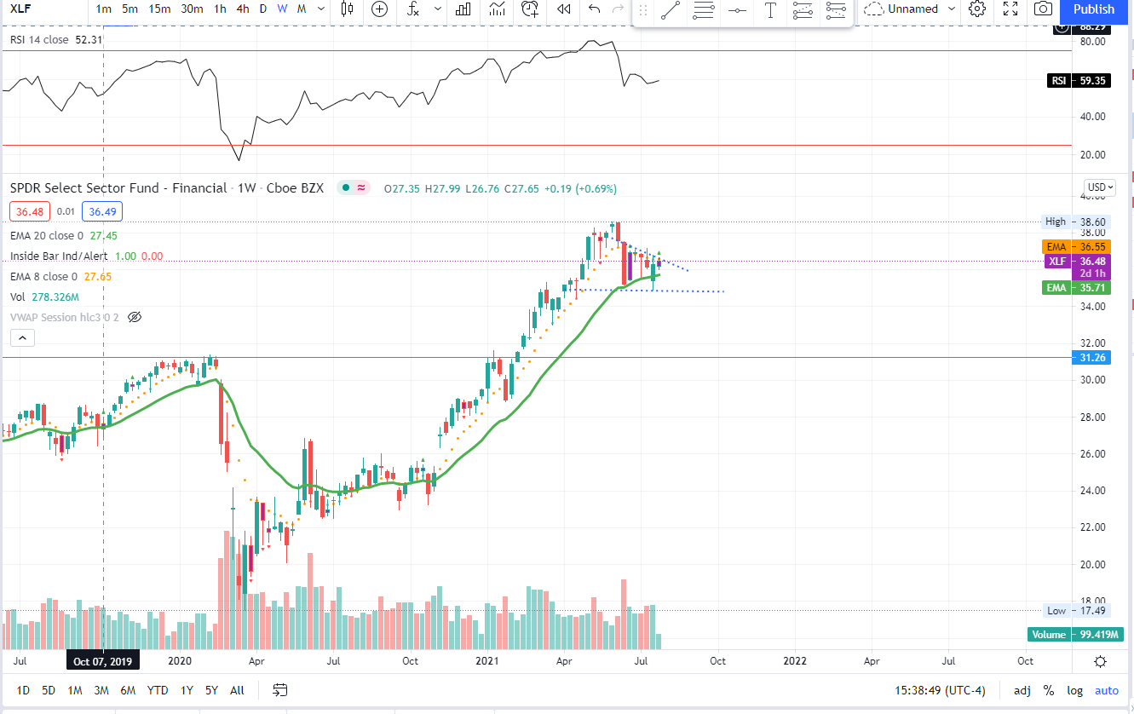The height and width of the screenshot is (714, 1134).
Task: Select the multi horizontal lines drawing tool
Action: tap(704, 10)
